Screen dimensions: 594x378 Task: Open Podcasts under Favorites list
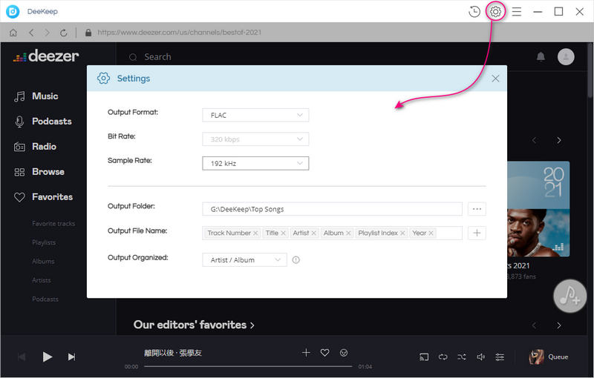[45, 299]
